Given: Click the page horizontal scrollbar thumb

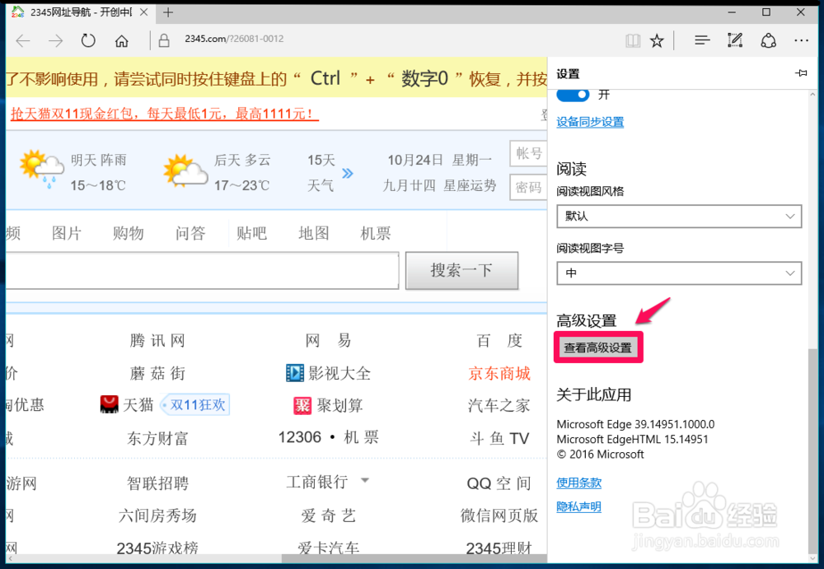Looking at the screenshot, I should click(x=414, y=559).
